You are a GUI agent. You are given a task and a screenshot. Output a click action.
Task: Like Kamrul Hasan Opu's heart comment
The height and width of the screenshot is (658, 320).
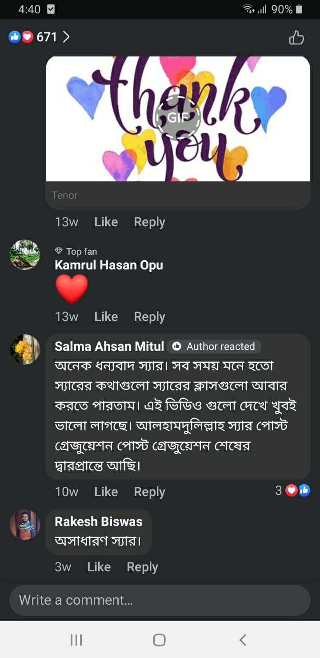[106, 317]
